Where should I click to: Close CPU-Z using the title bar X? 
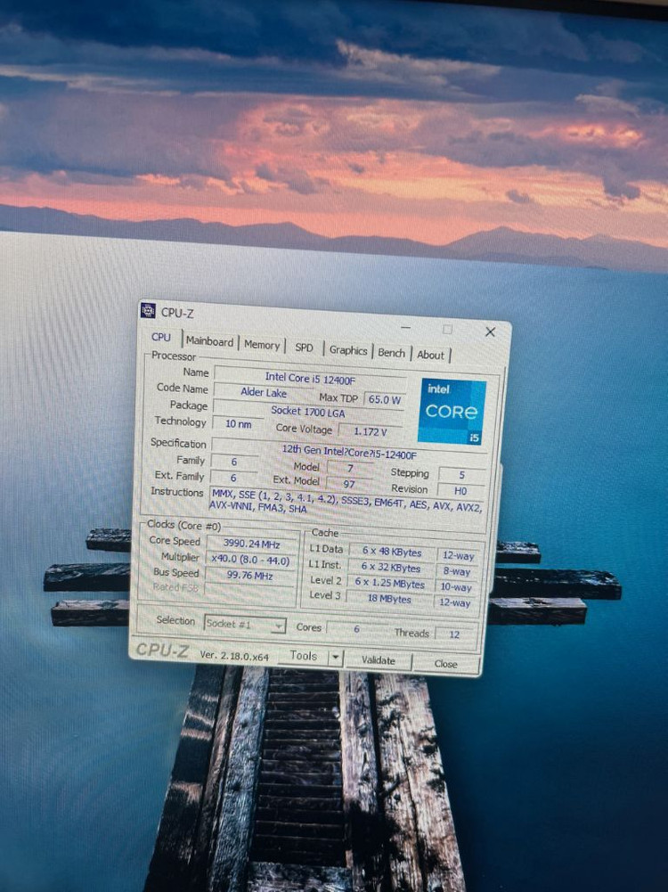(x=490, y=331)
